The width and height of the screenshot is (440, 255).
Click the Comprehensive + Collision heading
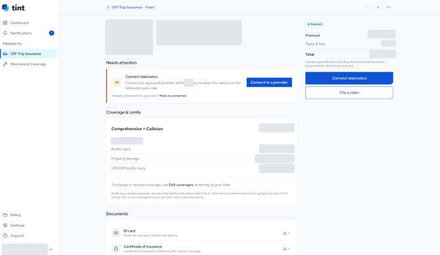[x=137, y=129]
